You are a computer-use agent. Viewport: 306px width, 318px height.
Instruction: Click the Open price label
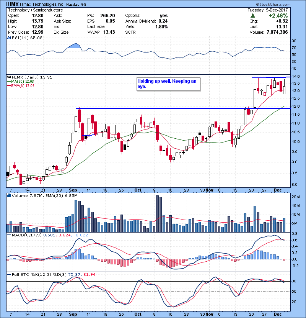coord(13,16)
